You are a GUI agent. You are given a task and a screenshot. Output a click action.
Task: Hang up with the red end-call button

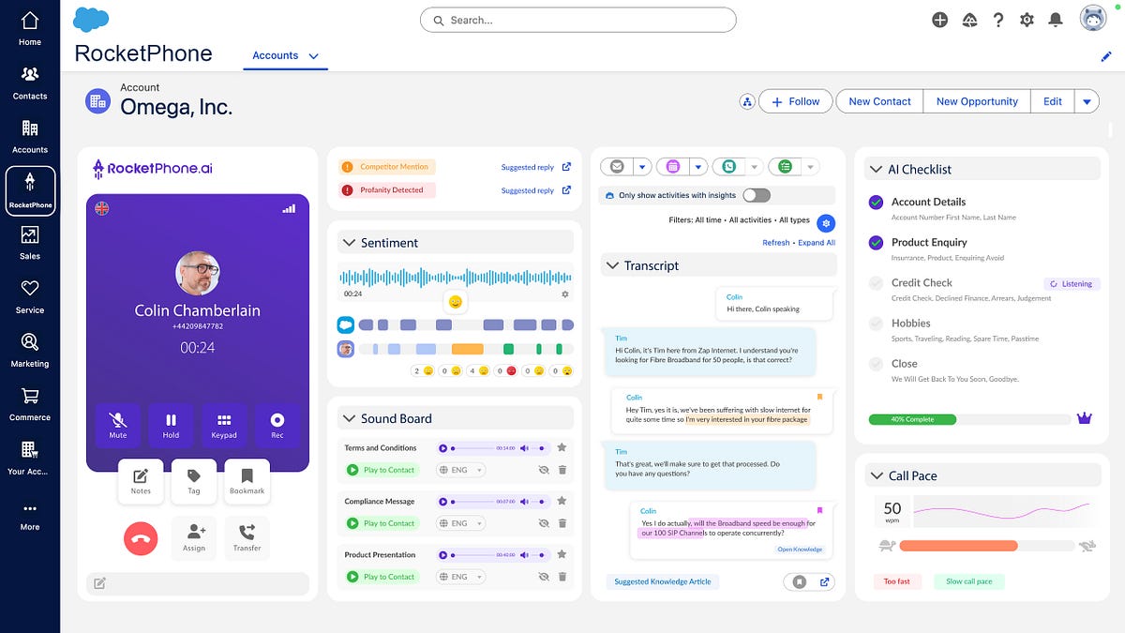tap(141, 538)
